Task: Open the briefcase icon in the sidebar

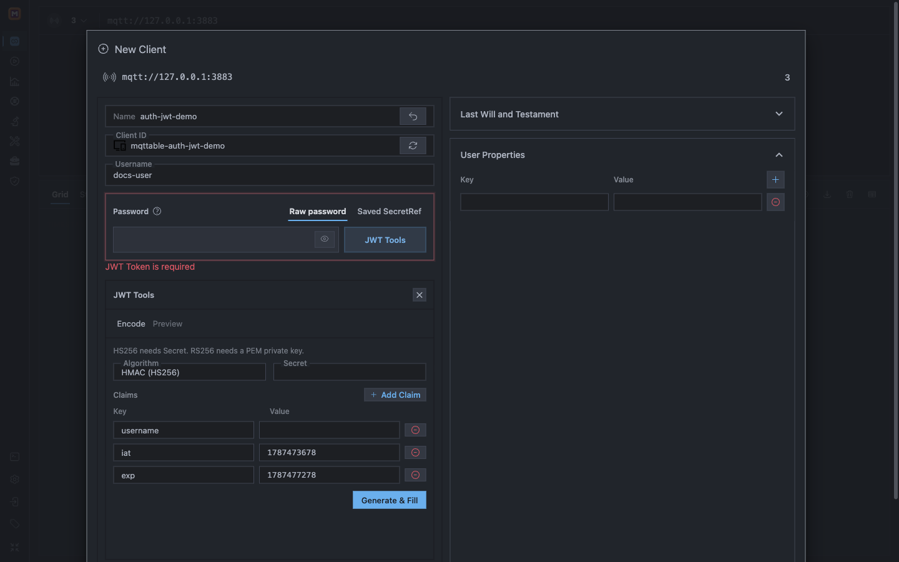Action: (14, 161)
